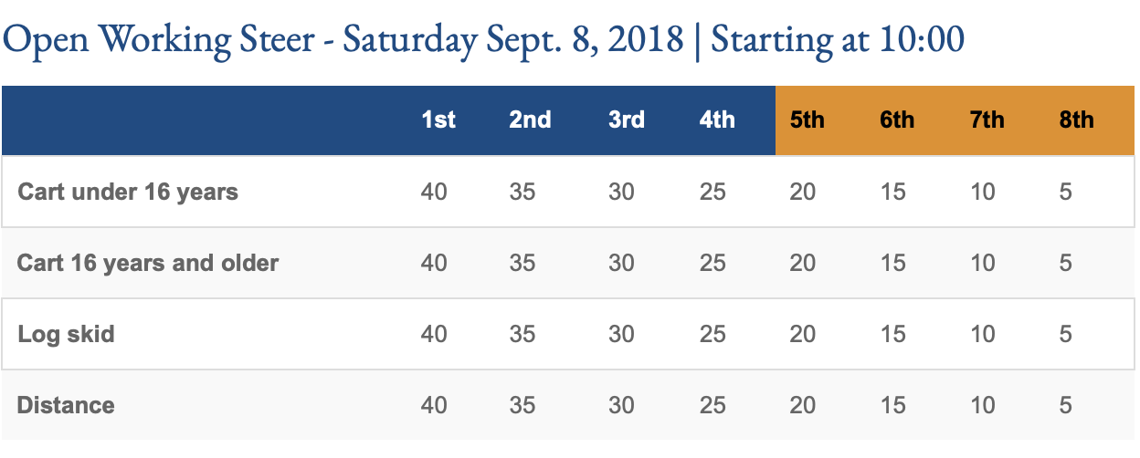Click 15 in the Cart under 16 row
The width and height of the screenshot is (1140, 458).
892,193
